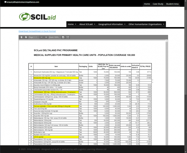Select highlighted Cotrimoxazol 400 mg + 80mg item

tap(56, 92)
